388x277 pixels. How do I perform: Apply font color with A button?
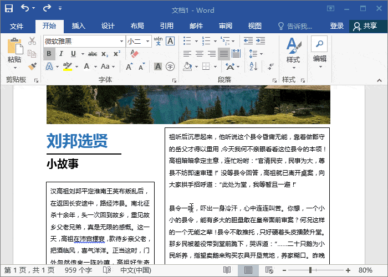(x=86, y=66)
